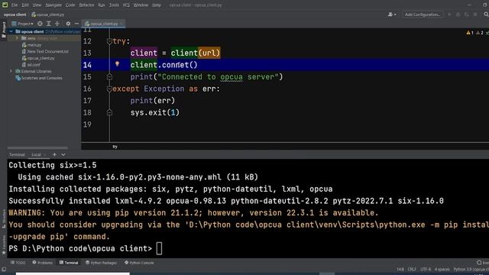Viewport: 489px width, 275px height.
Task: Toggle the Project vertical side tab
Action: pyautogui.click(x=4, y=30)
